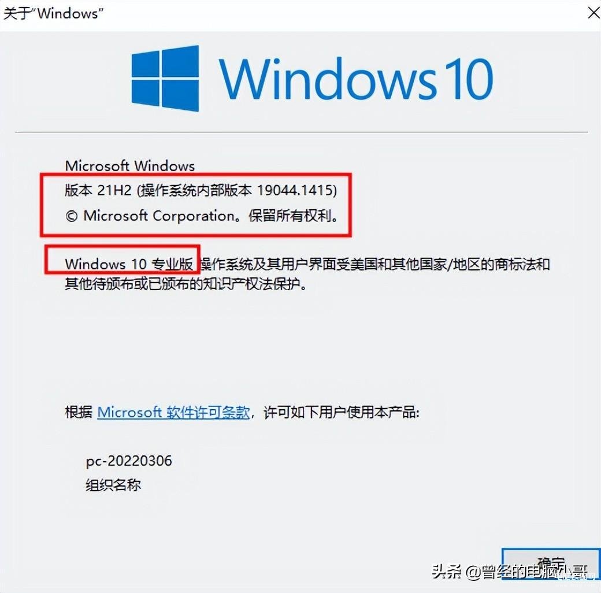This screenshot has height=593, width=601.
Task: Click the © copyright symbol
Action: point(72,216)
